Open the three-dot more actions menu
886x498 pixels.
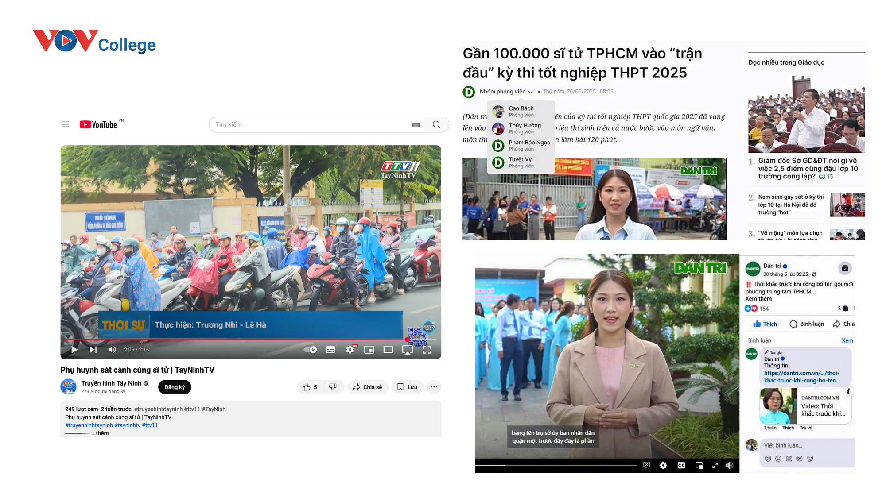click(x=434, y=387)
